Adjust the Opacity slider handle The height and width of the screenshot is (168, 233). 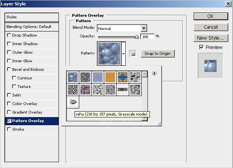pos(137,37)
